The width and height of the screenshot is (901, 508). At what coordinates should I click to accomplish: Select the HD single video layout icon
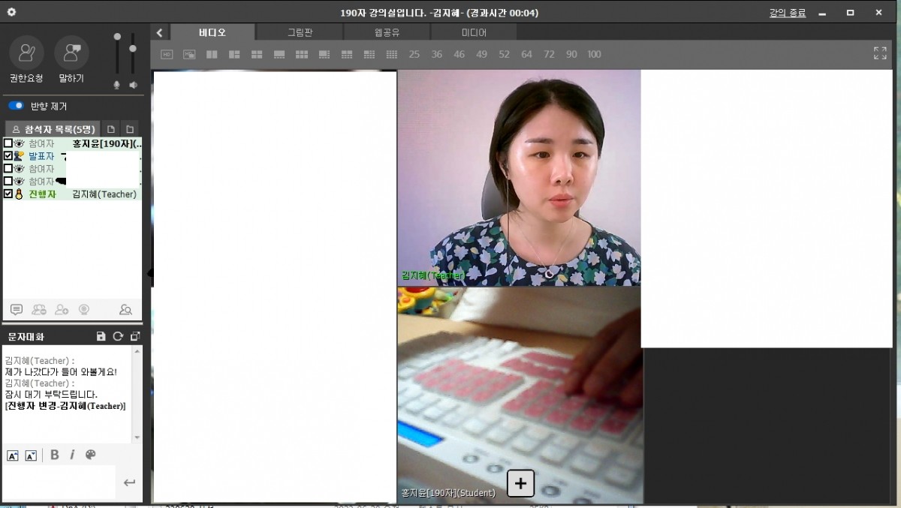(167, 54)
